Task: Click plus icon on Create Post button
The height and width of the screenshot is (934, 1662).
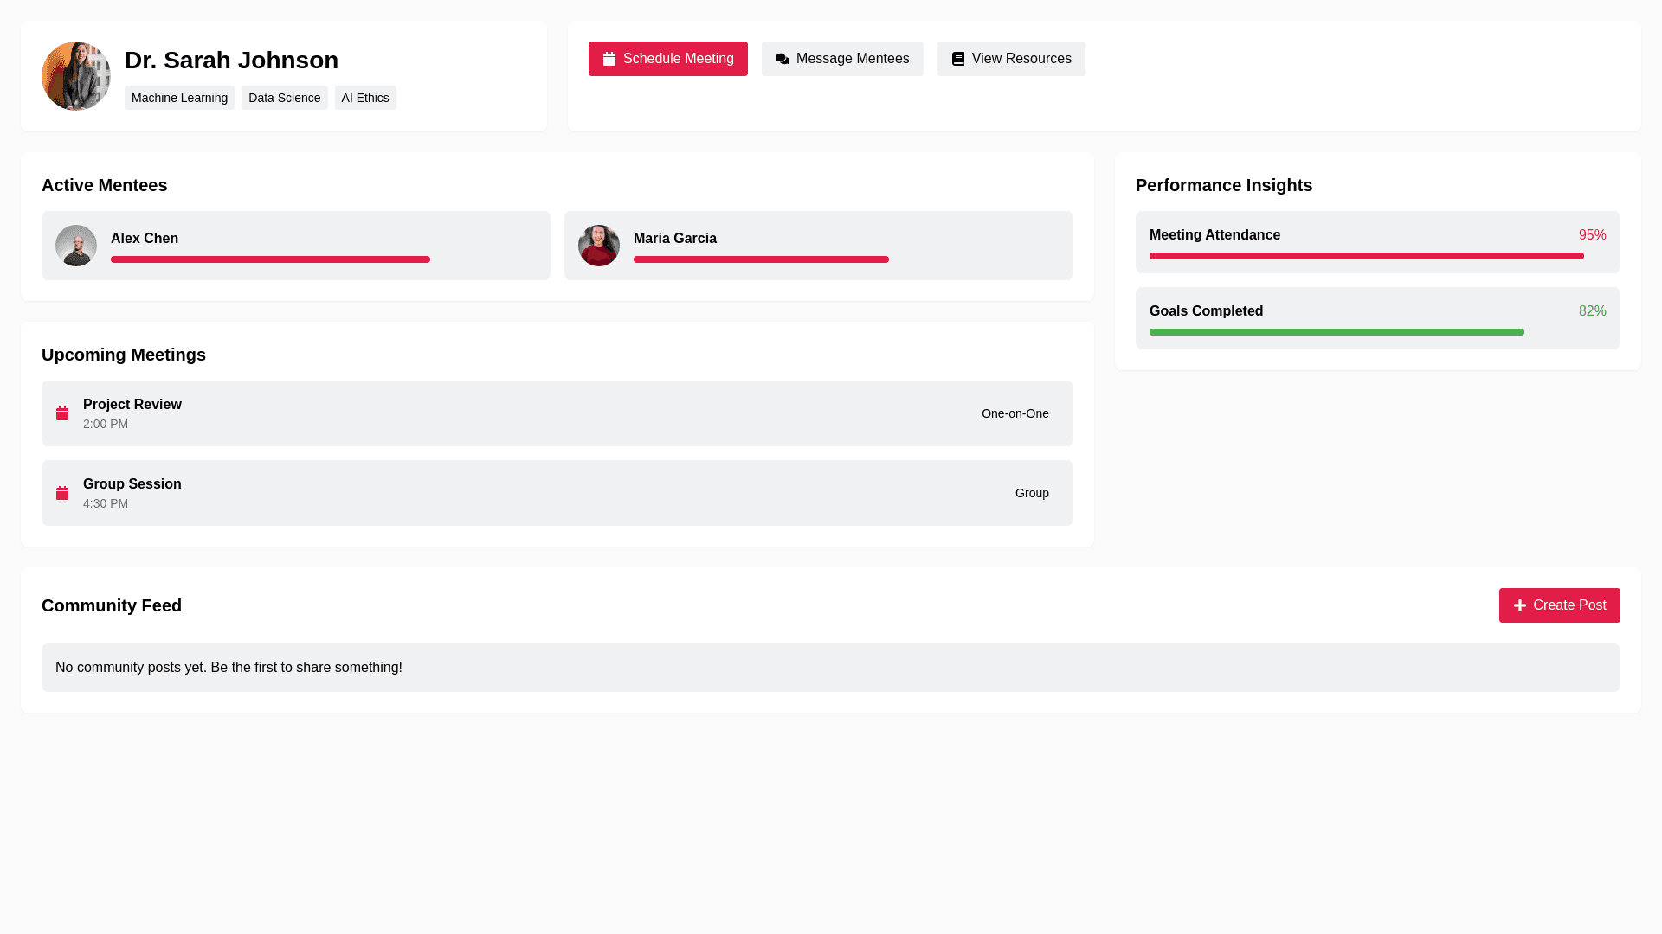Action: point(1520,605)
